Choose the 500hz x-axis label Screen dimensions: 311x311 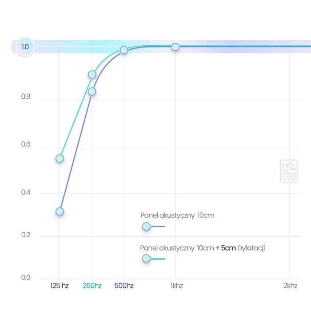click(x=124, y=286)
